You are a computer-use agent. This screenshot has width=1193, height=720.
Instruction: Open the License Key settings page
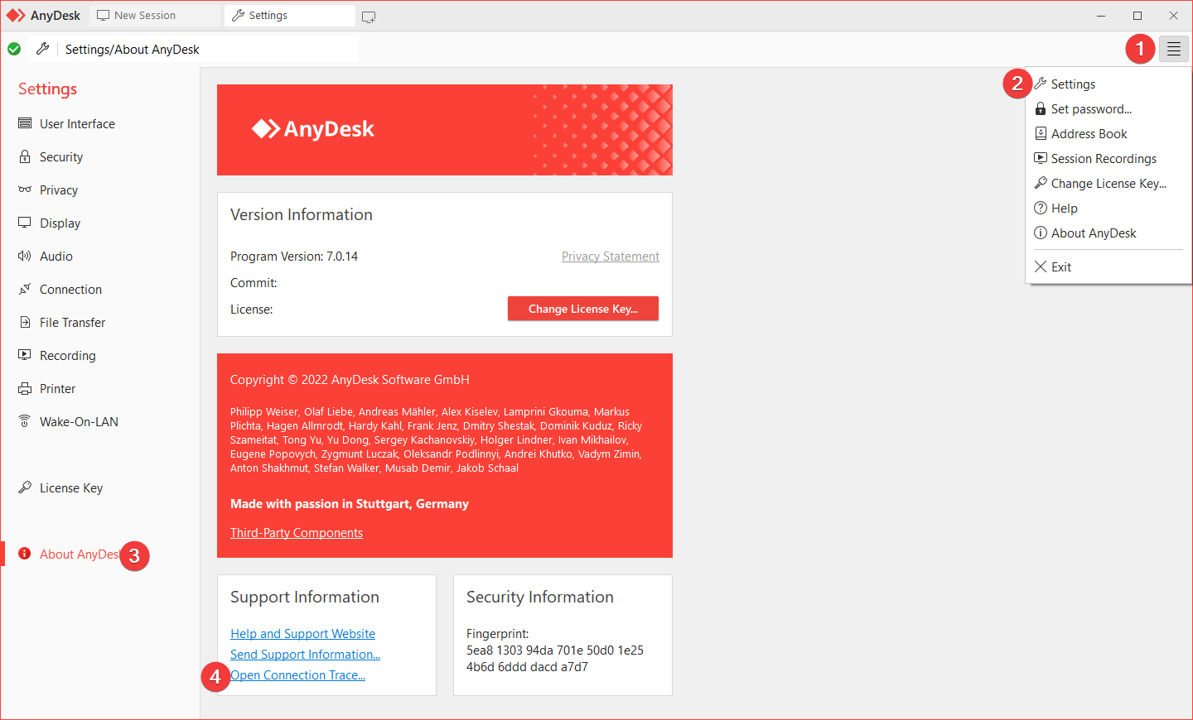point(71,487)
